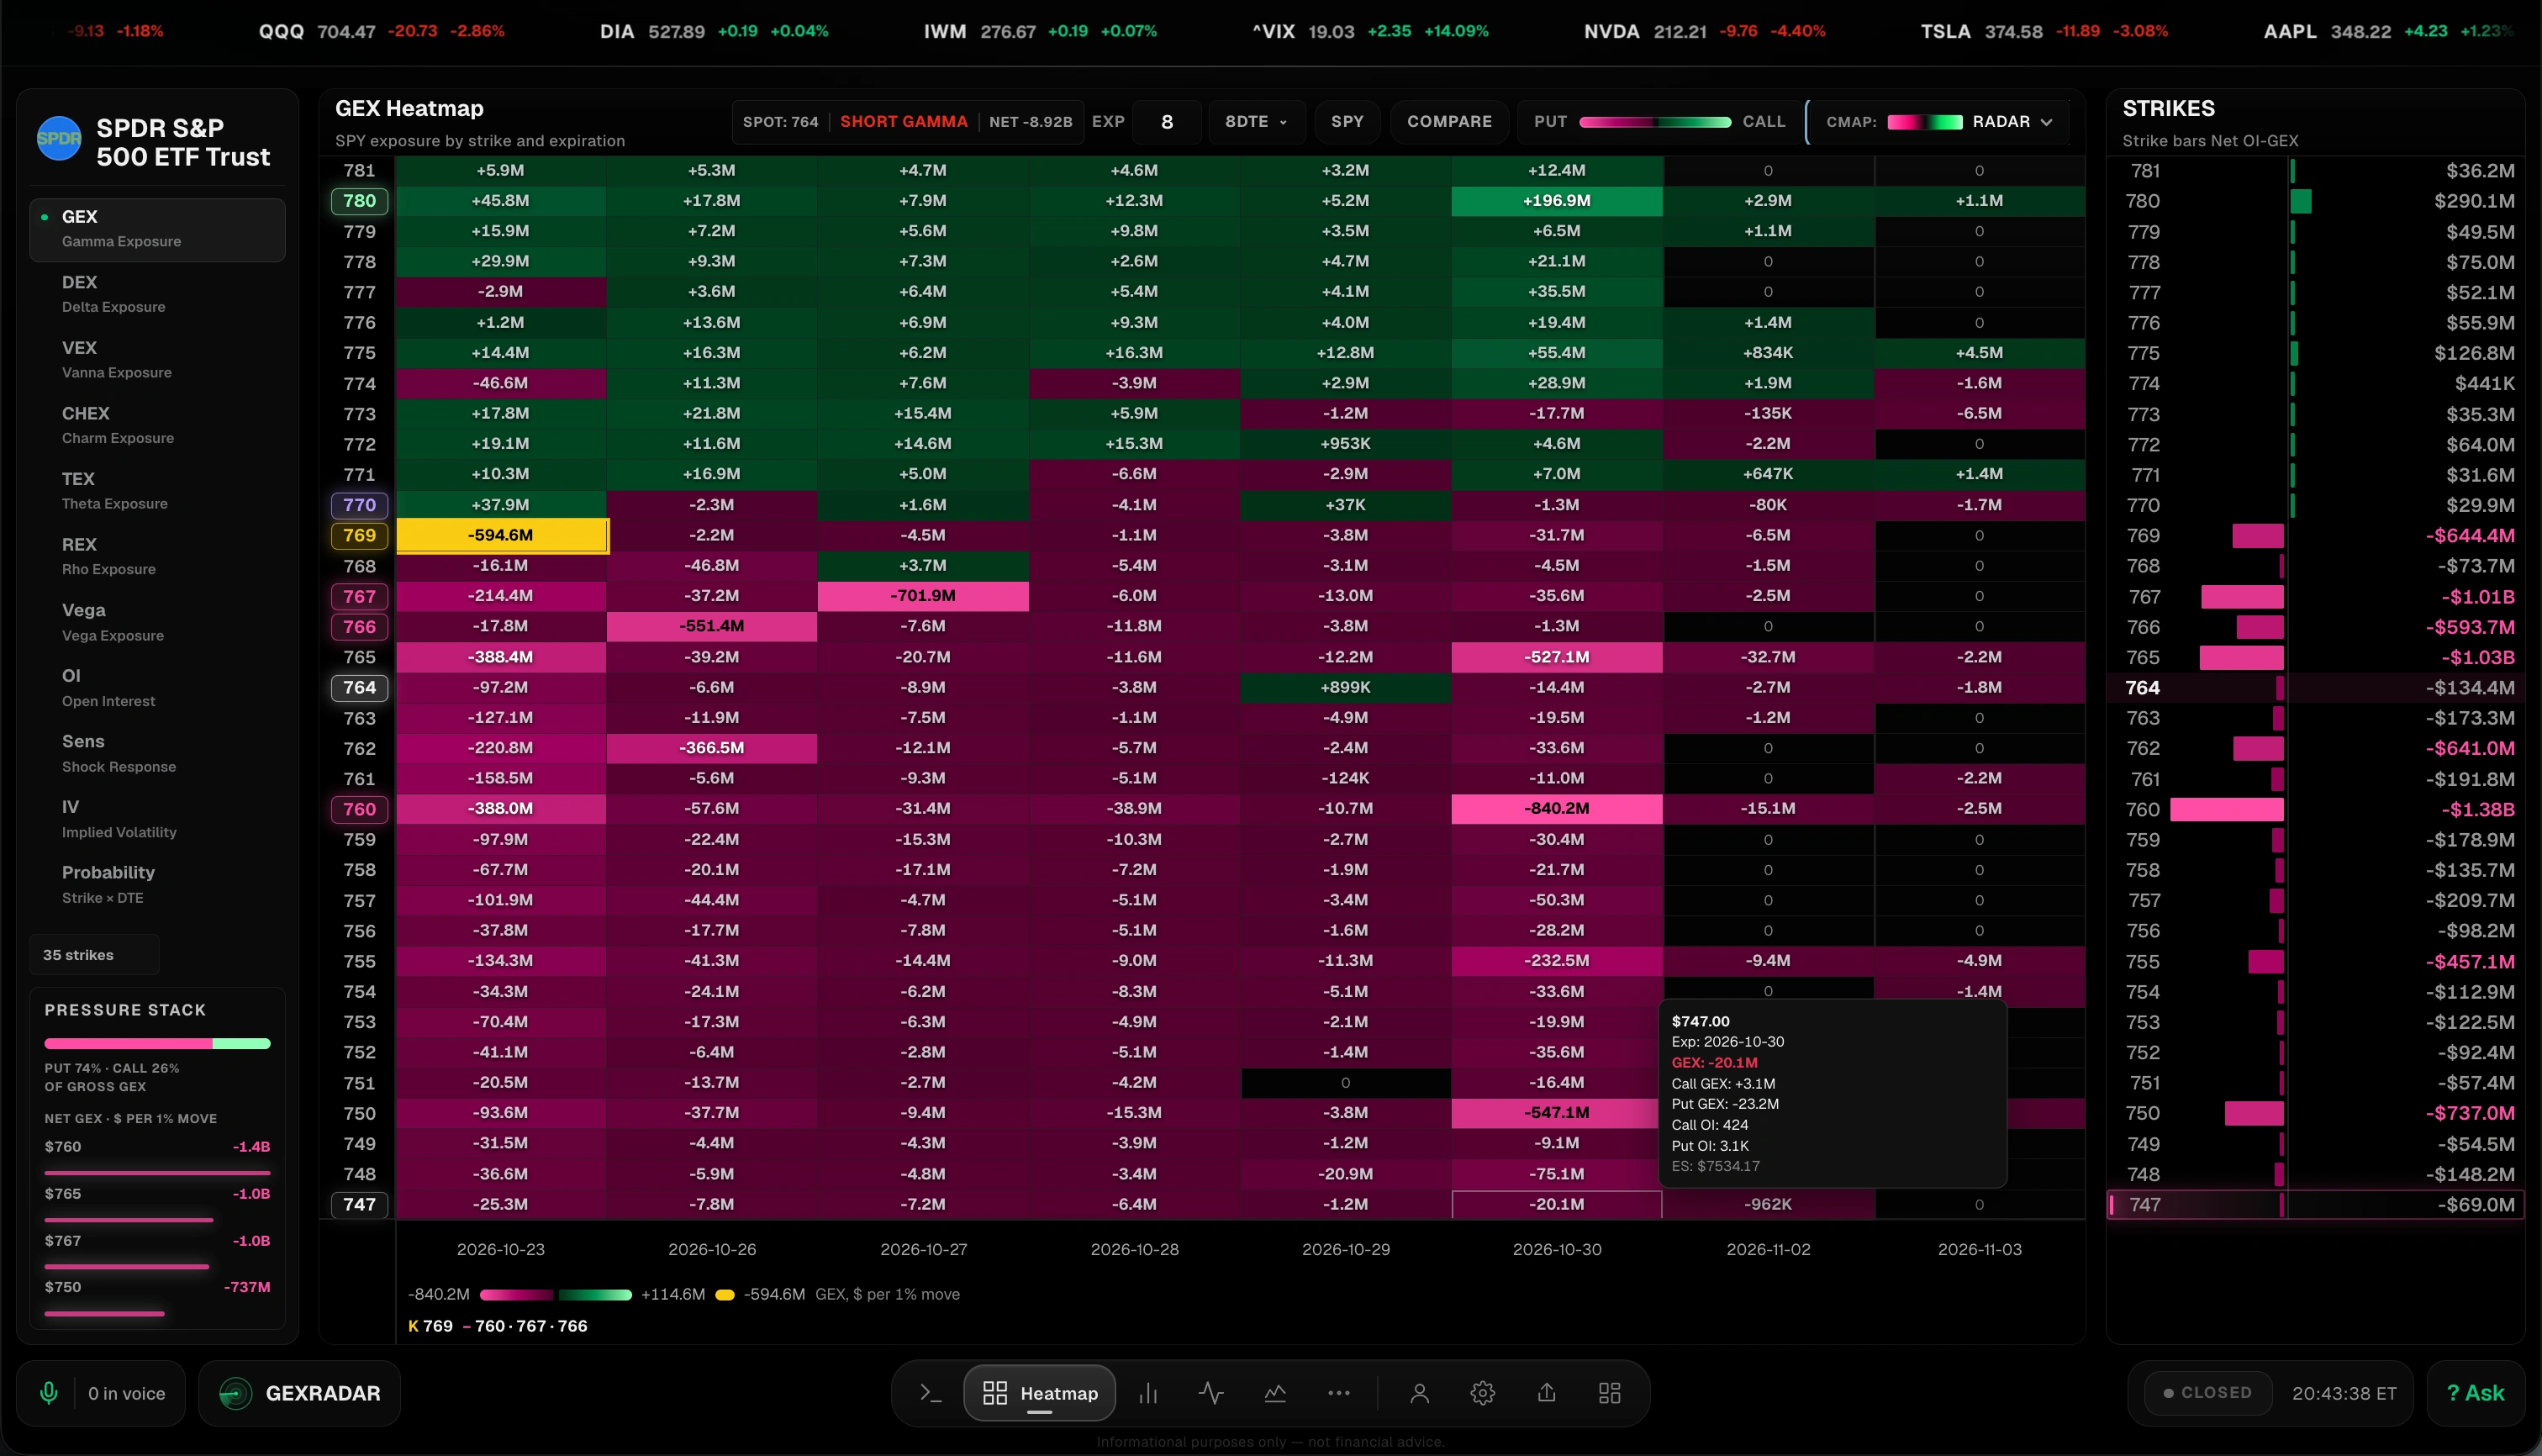
Task: Switch to CHEX Charm Exposure
Action: [157, 425]
